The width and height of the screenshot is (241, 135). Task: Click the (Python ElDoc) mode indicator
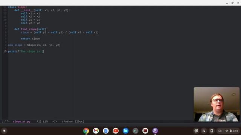click(73, 121)
